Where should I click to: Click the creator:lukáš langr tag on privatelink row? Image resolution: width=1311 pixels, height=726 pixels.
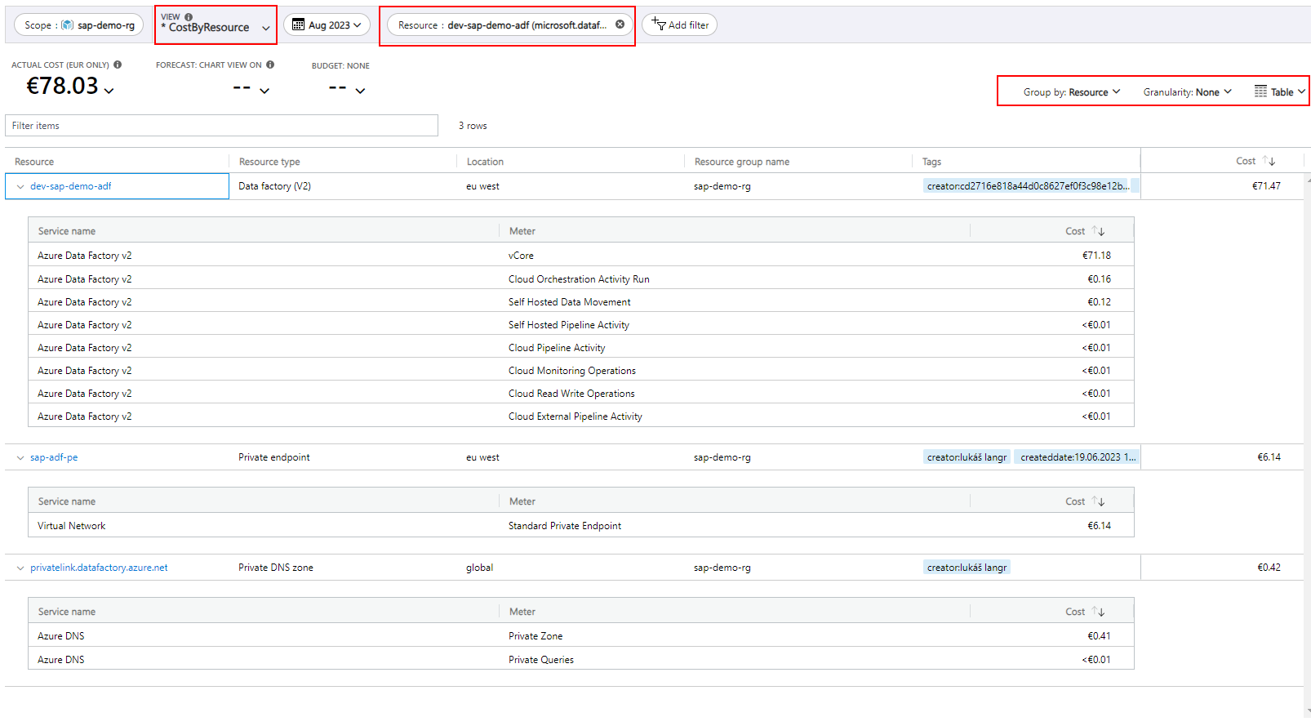(x=967, y=567)
